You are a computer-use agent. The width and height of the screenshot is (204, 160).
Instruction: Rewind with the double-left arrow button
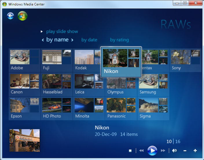[x=141, y=150]
